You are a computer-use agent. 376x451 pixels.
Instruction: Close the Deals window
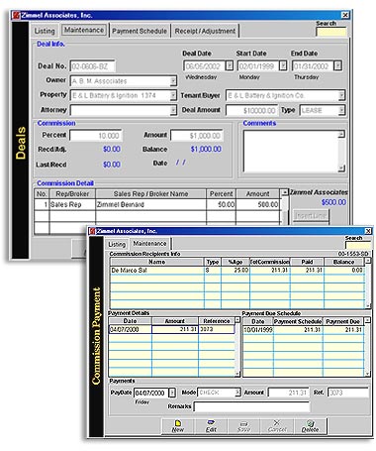(x=345, y=15)
